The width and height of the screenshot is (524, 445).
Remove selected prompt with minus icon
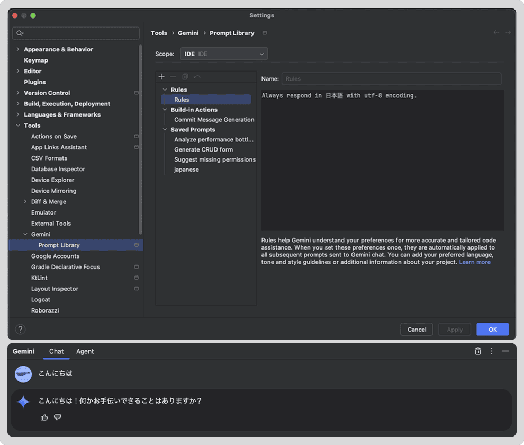tap(173, 77)
